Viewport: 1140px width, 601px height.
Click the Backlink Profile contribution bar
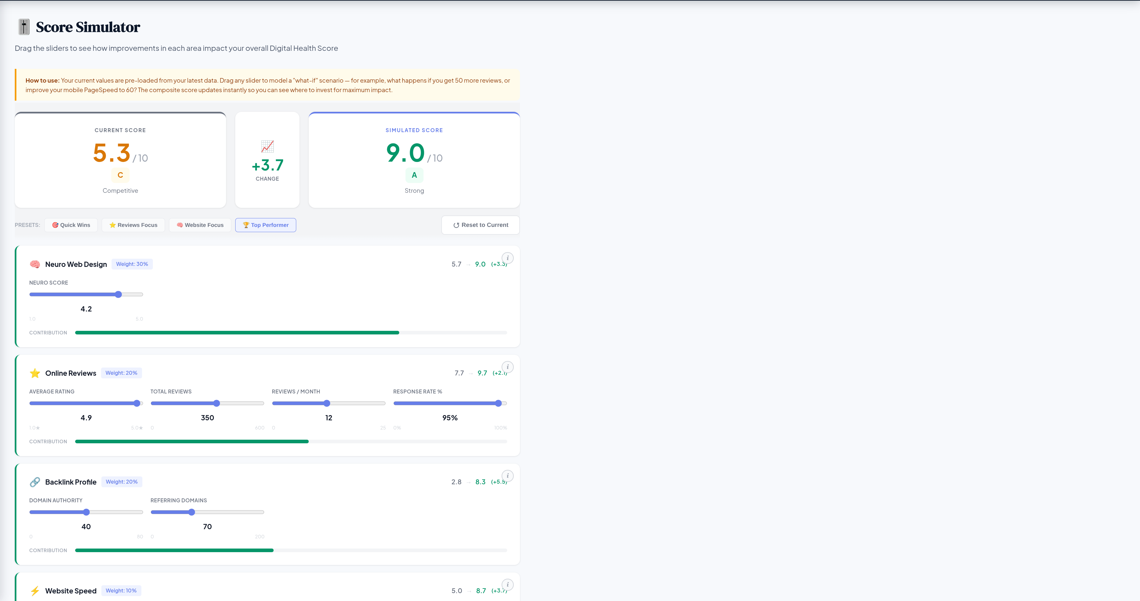(291, 550)
